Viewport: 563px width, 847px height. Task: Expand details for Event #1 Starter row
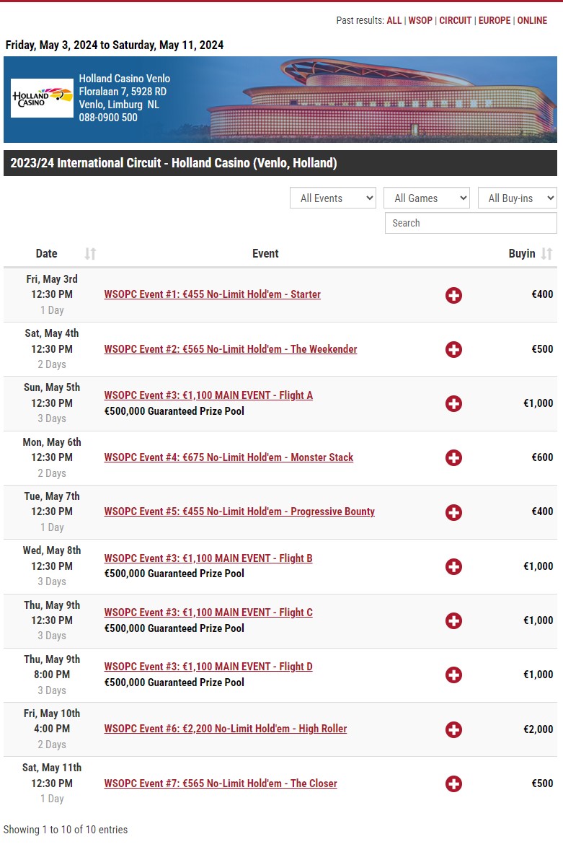(453, 295)
